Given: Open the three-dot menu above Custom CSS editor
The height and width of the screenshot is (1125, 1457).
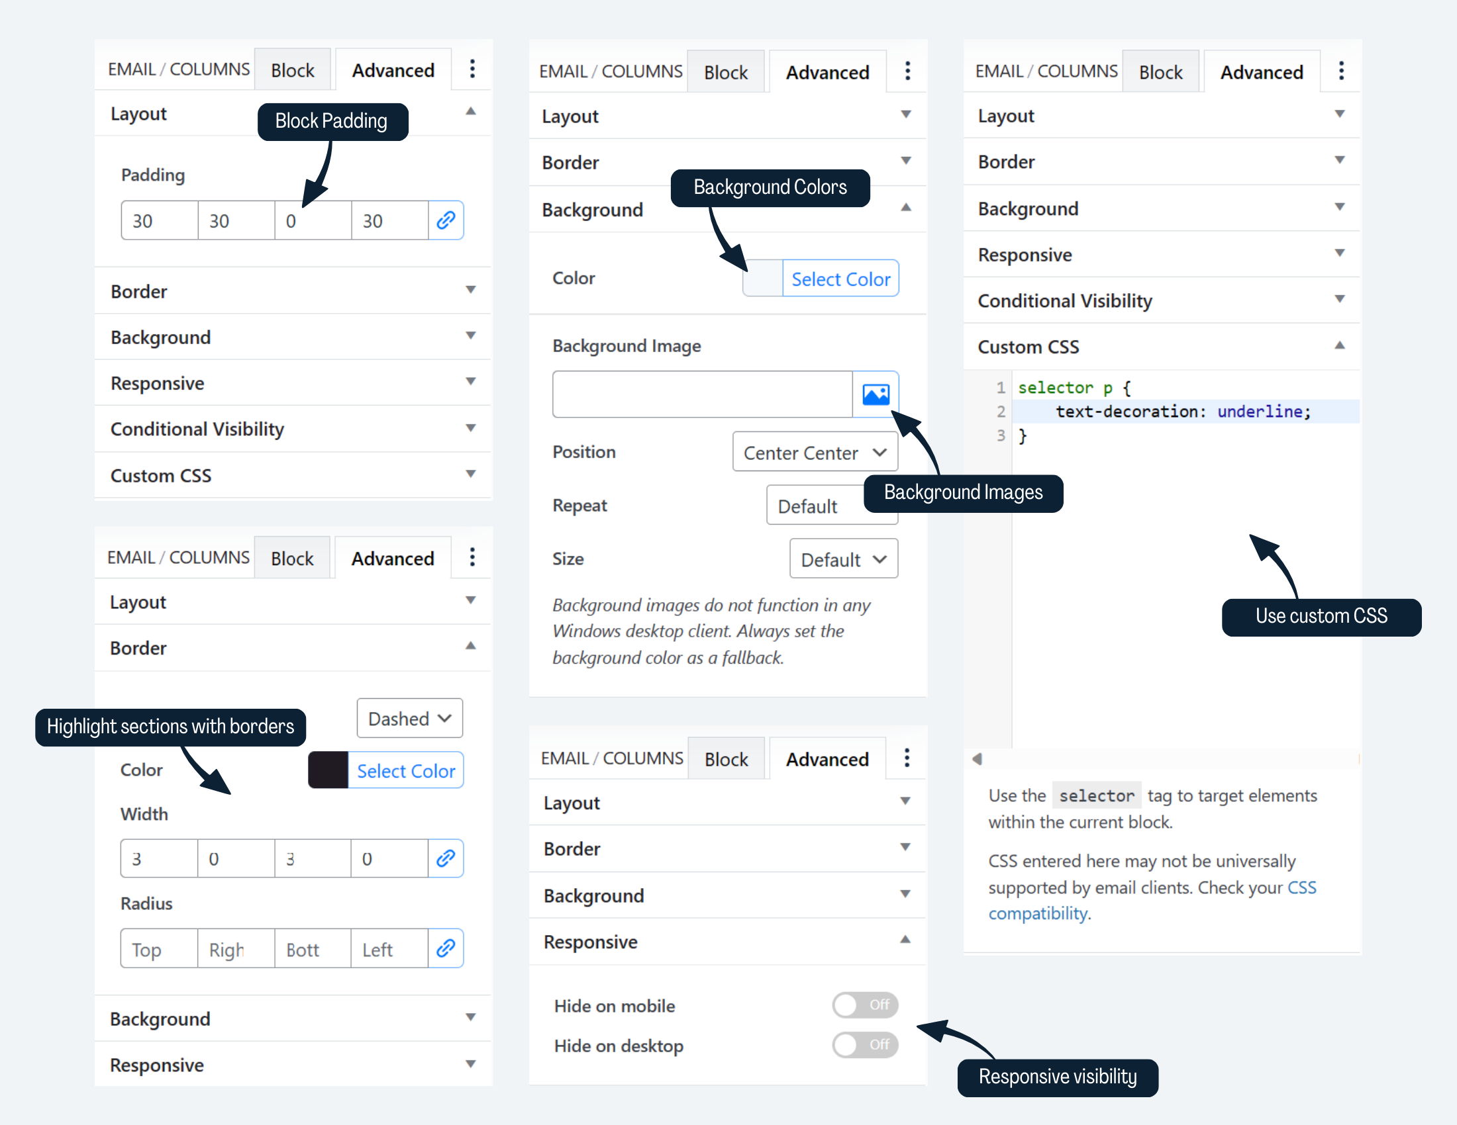Looking at the screenshot, I should click(x=1342, y=71).
